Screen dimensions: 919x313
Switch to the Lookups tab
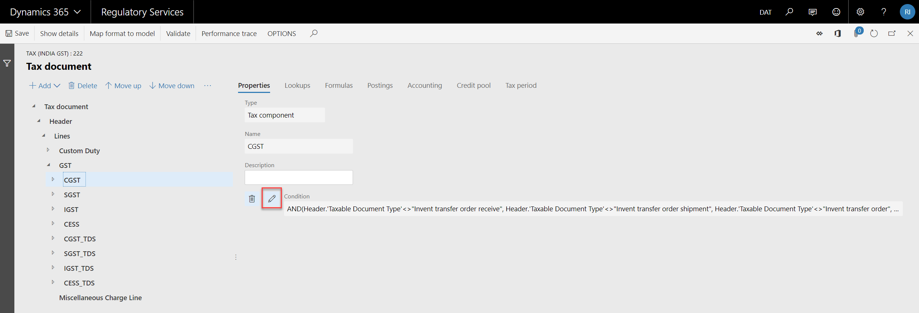tap(297, 85)
